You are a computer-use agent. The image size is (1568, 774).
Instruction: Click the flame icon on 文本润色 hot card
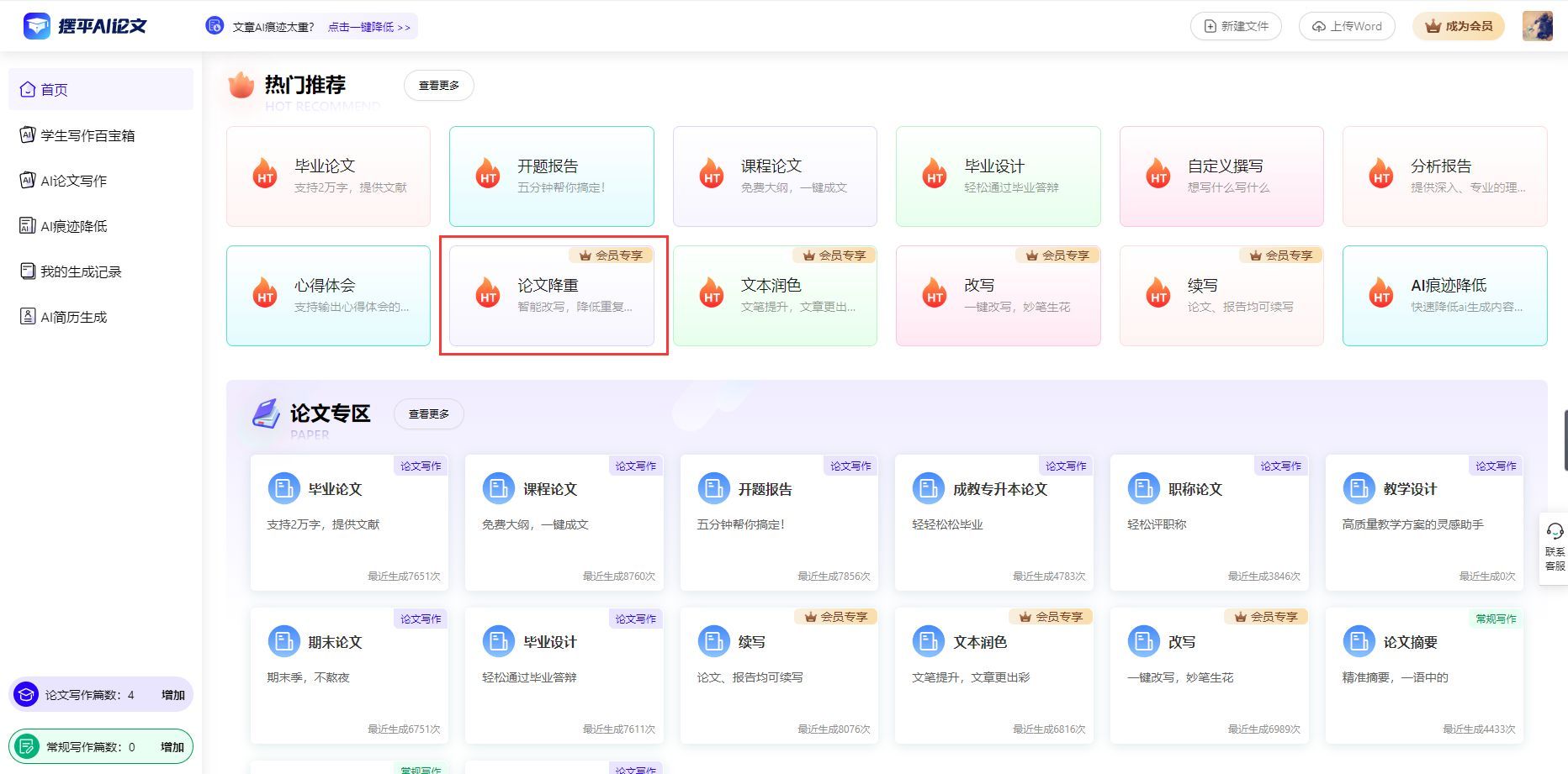pos(712,293)
